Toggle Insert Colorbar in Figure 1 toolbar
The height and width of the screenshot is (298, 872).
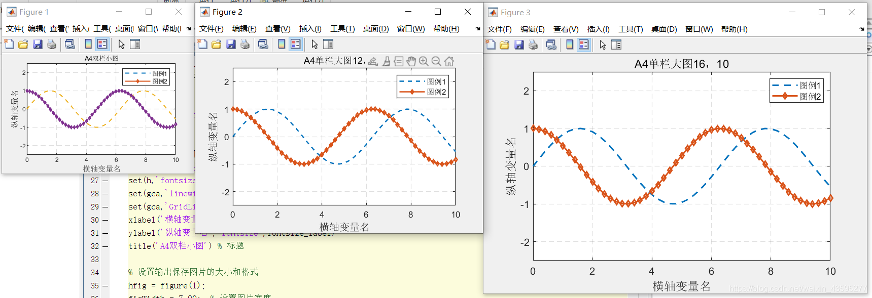88,44
